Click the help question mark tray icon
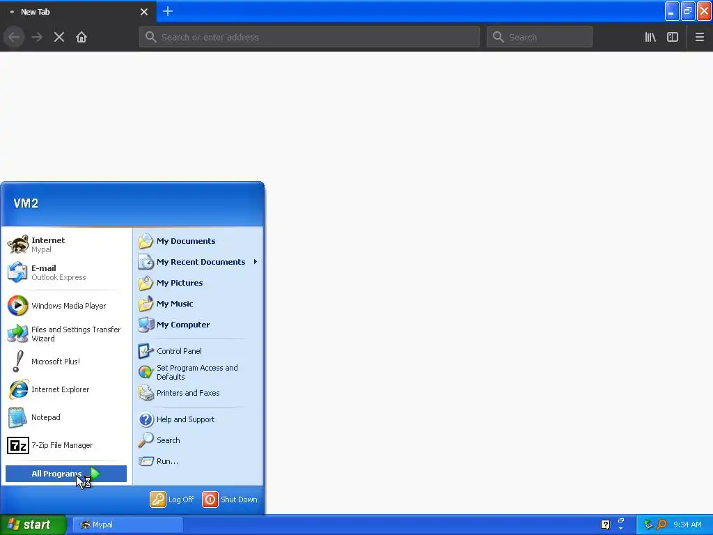The width and height of the screenshot is (713, 535). 605,525
